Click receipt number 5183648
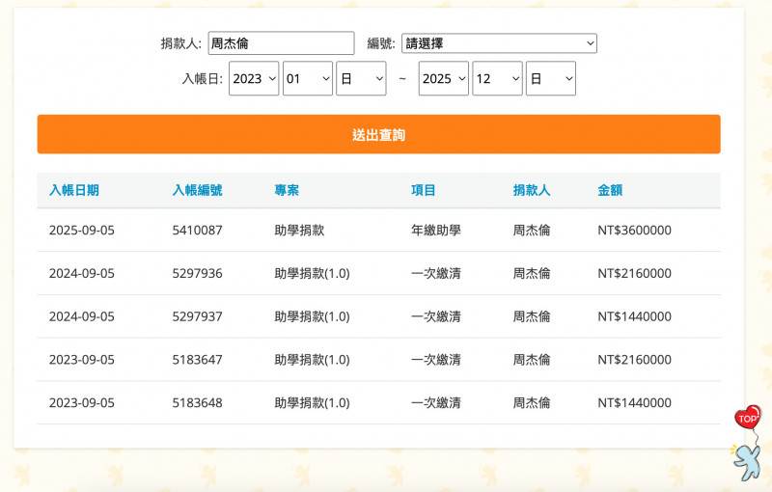 click(198, 403)
